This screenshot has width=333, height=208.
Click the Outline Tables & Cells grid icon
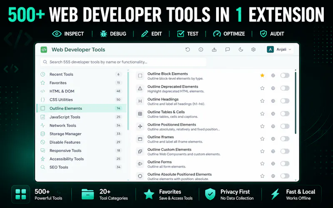pyautogui.click(x=140, y=114)
